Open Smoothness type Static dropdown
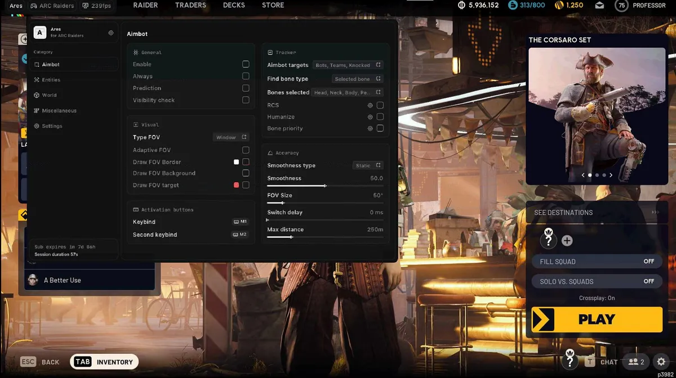 coord(368,165)
